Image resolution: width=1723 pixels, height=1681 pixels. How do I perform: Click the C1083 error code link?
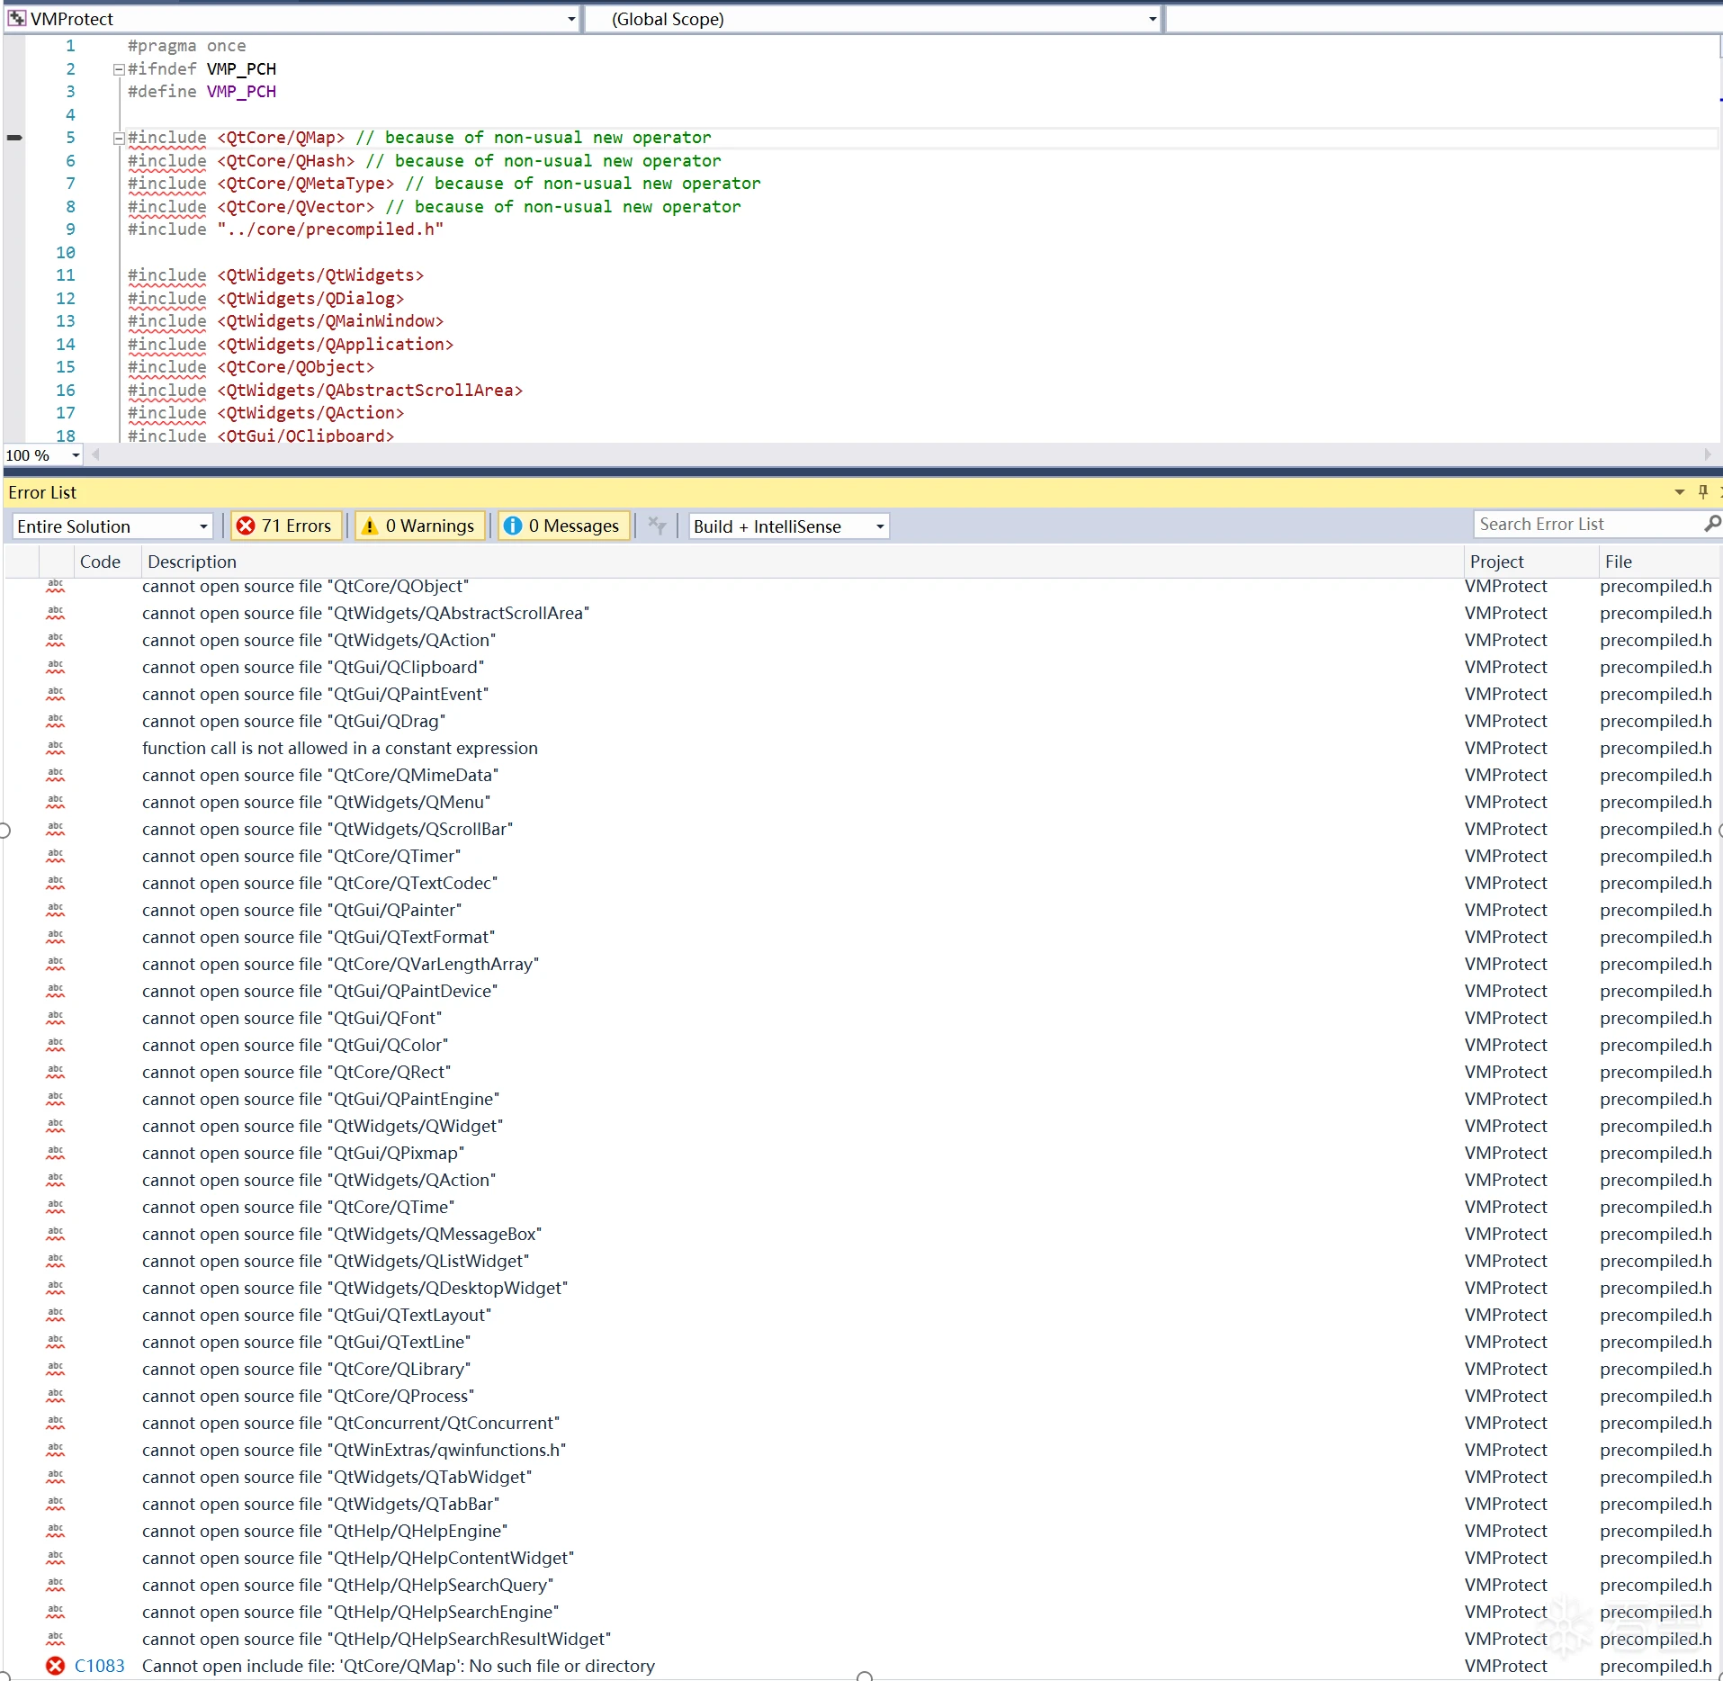(100, 1666)
